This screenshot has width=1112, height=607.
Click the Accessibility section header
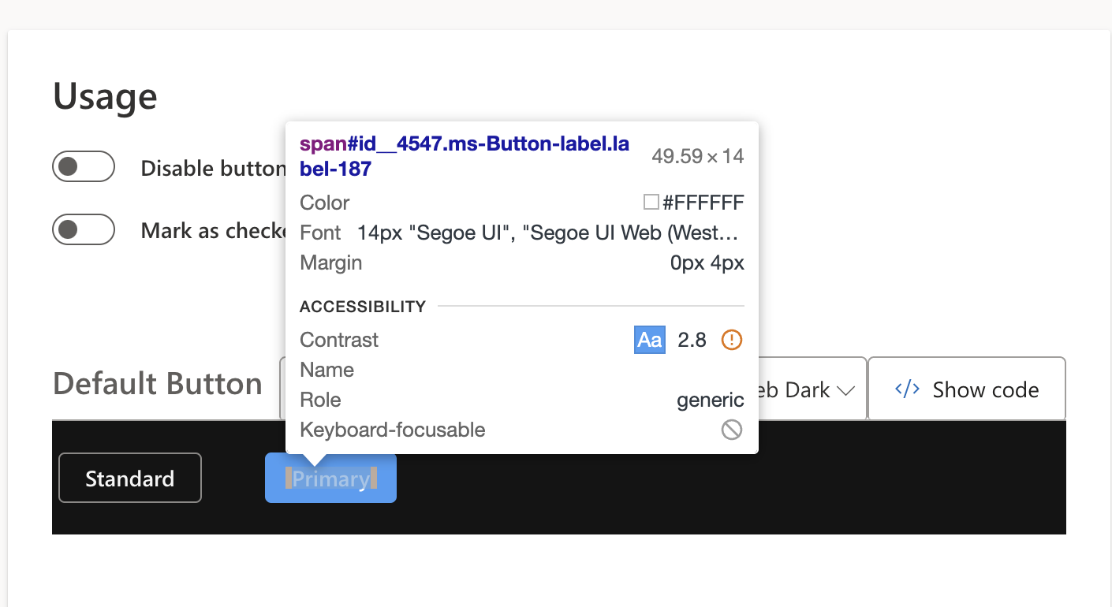pos(363,306)
